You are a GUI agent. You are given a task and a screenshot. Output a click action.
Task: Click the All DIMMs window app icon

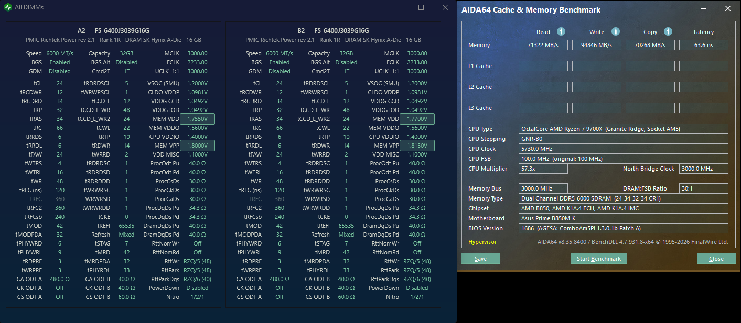click(x=8, y=7)
